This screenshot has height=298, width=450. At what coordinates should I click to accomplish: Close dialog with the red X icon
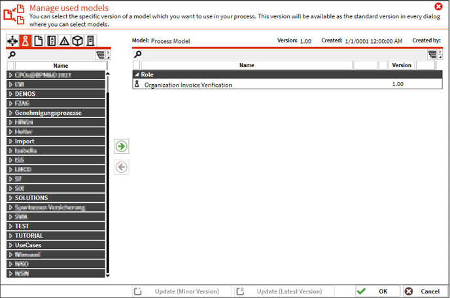click(438, 7)
